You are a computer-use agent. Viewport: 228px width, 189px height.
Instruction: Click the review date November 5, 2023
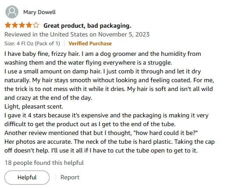pos(124,34)
